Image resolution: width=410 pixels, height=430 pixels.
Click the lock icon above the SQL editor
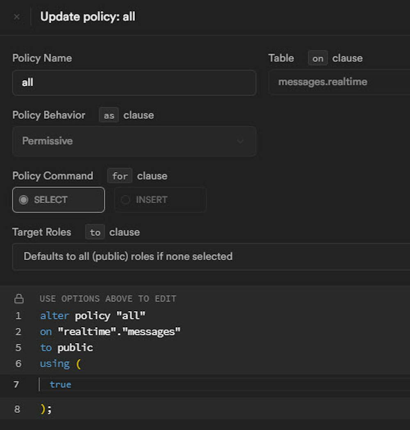(19, 299)
